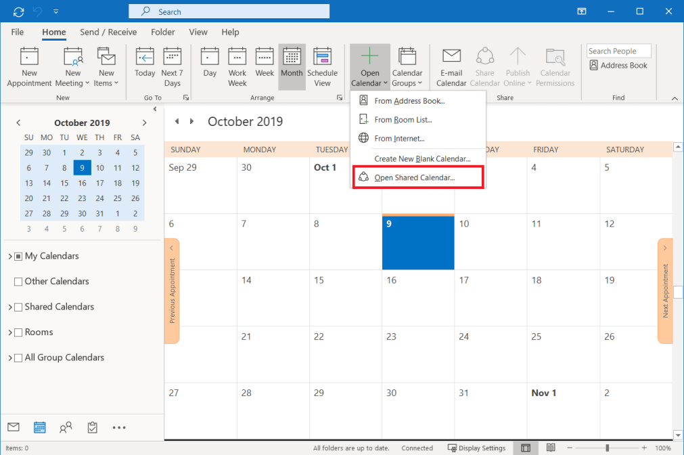Viewport: 684px width, 455px height.
Task: Adjust the zoom slider in status bar
Action: [608, 448]
